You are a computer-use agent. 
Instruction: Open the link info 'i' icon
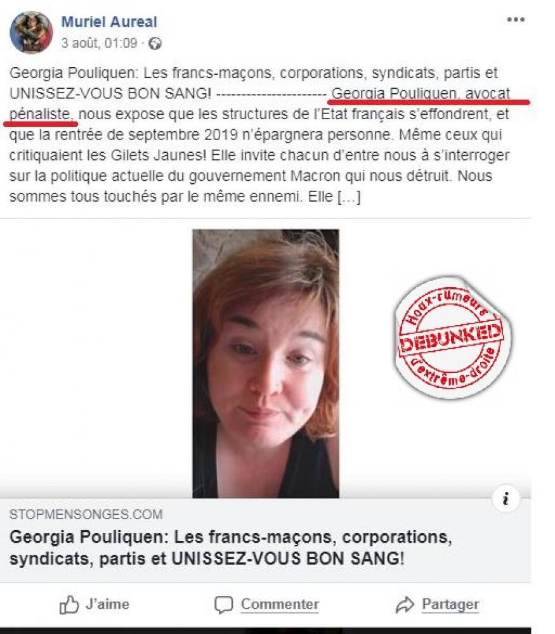pos(506,499)
